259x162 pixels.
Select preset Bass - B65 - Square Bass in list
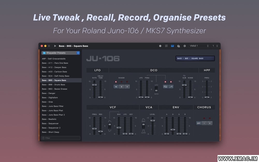61,80
